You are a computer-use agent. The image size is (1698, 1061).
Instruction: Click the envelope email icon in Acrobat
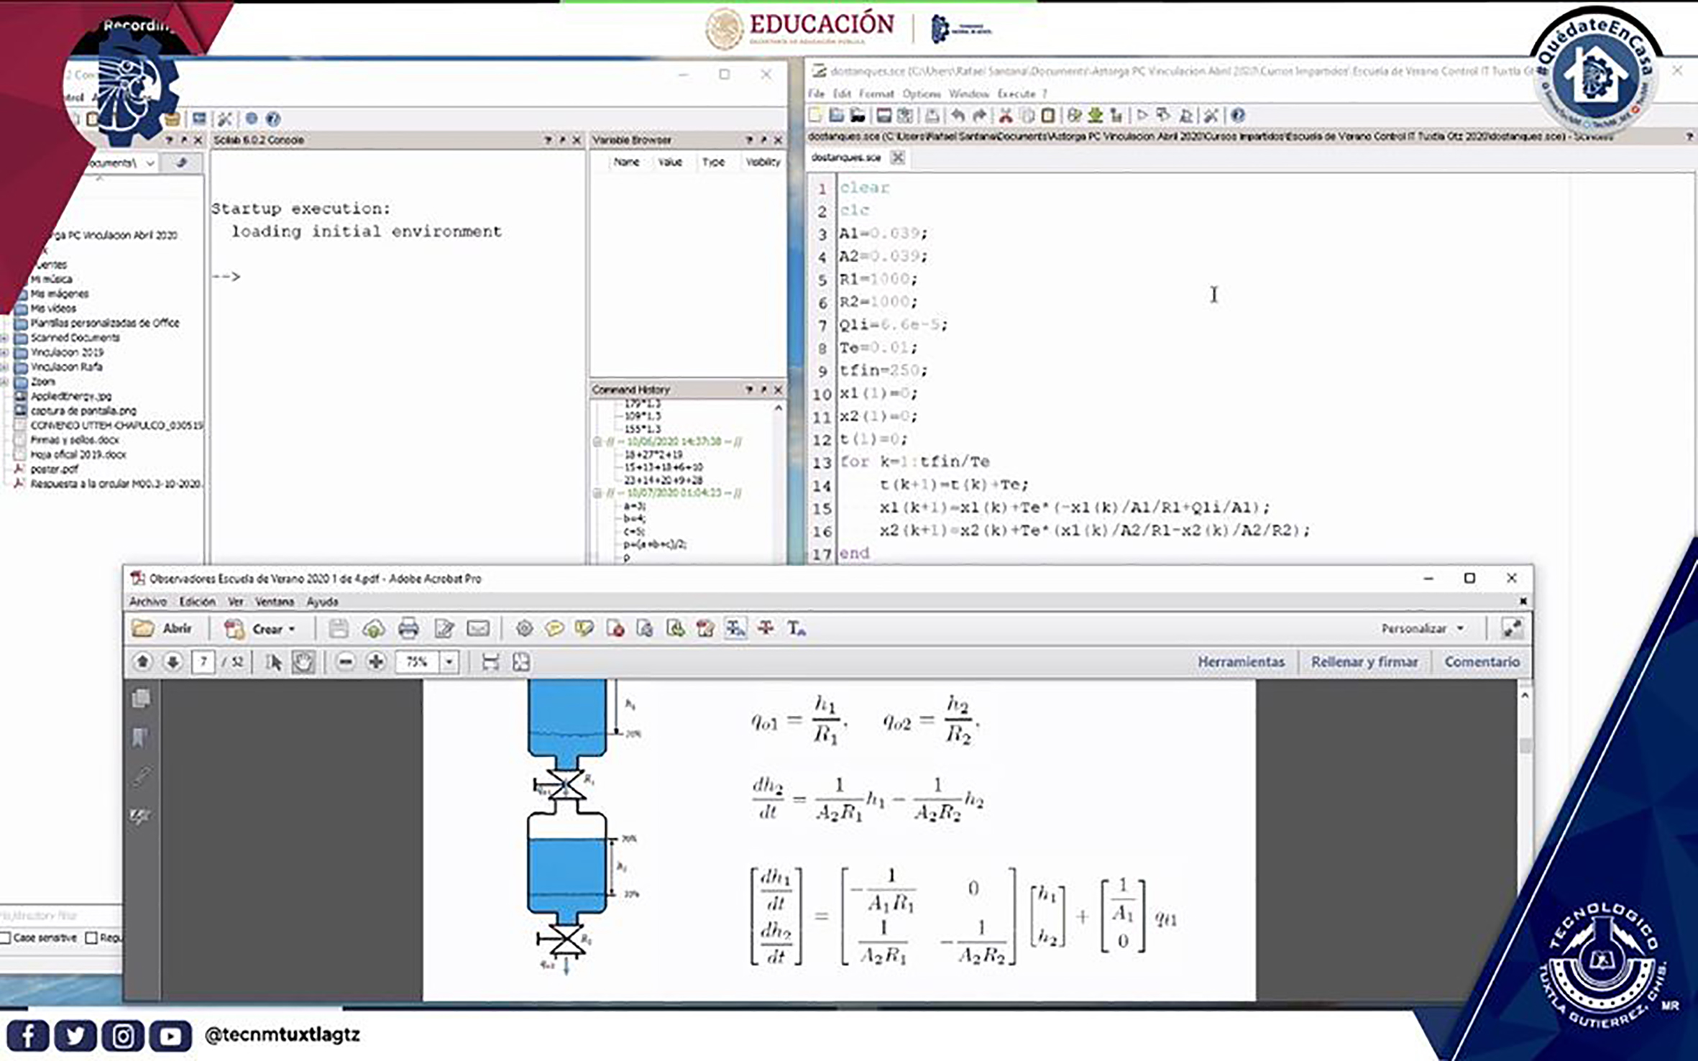coord(478,629)
